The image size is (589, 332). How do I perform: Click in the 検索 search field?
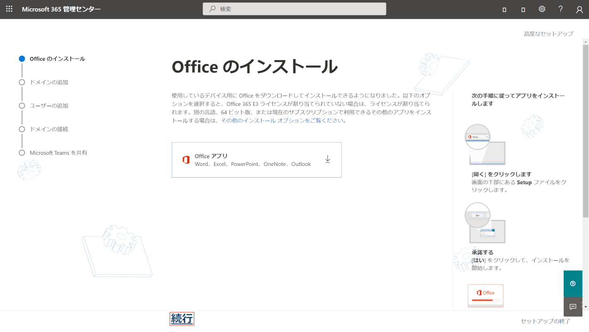tap(294, 9)
